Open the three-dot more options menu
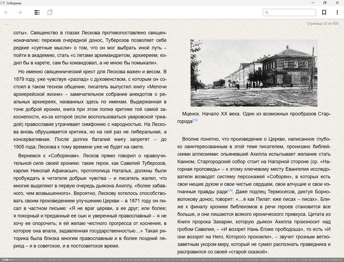The image size is (344, 262). [x=337, y=12]
